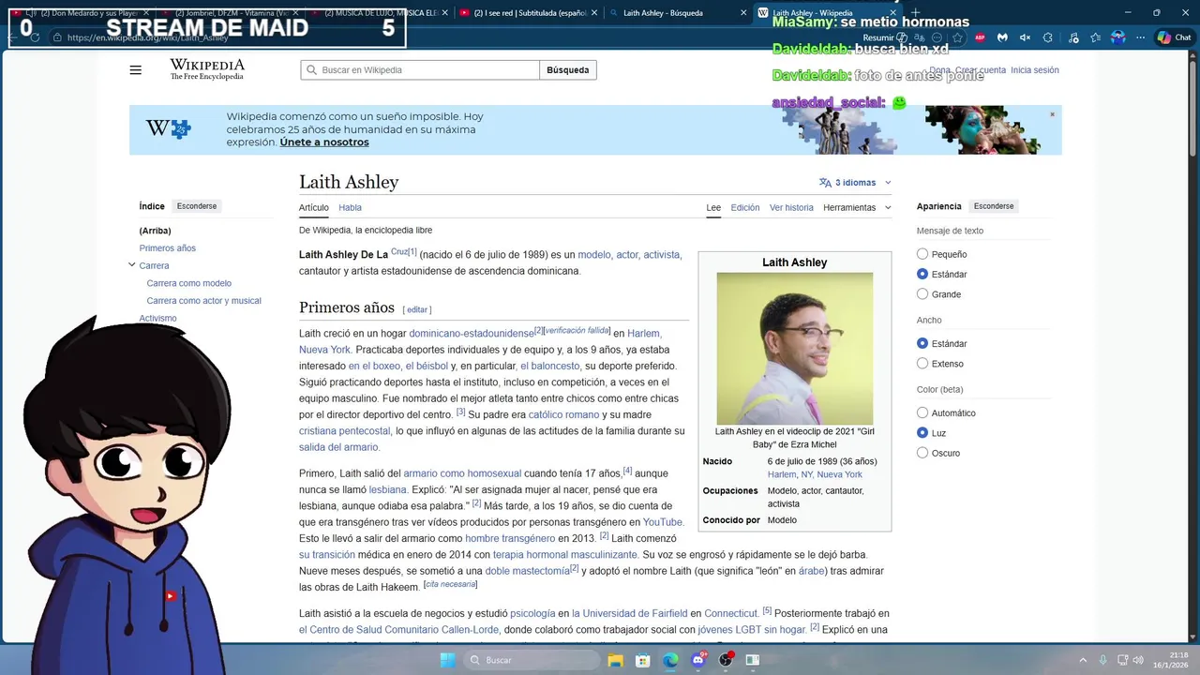The height and width of the screenshot is (675, 1200).
Task: Open the Edge settings and more menu
Action: click(1141, 37)
